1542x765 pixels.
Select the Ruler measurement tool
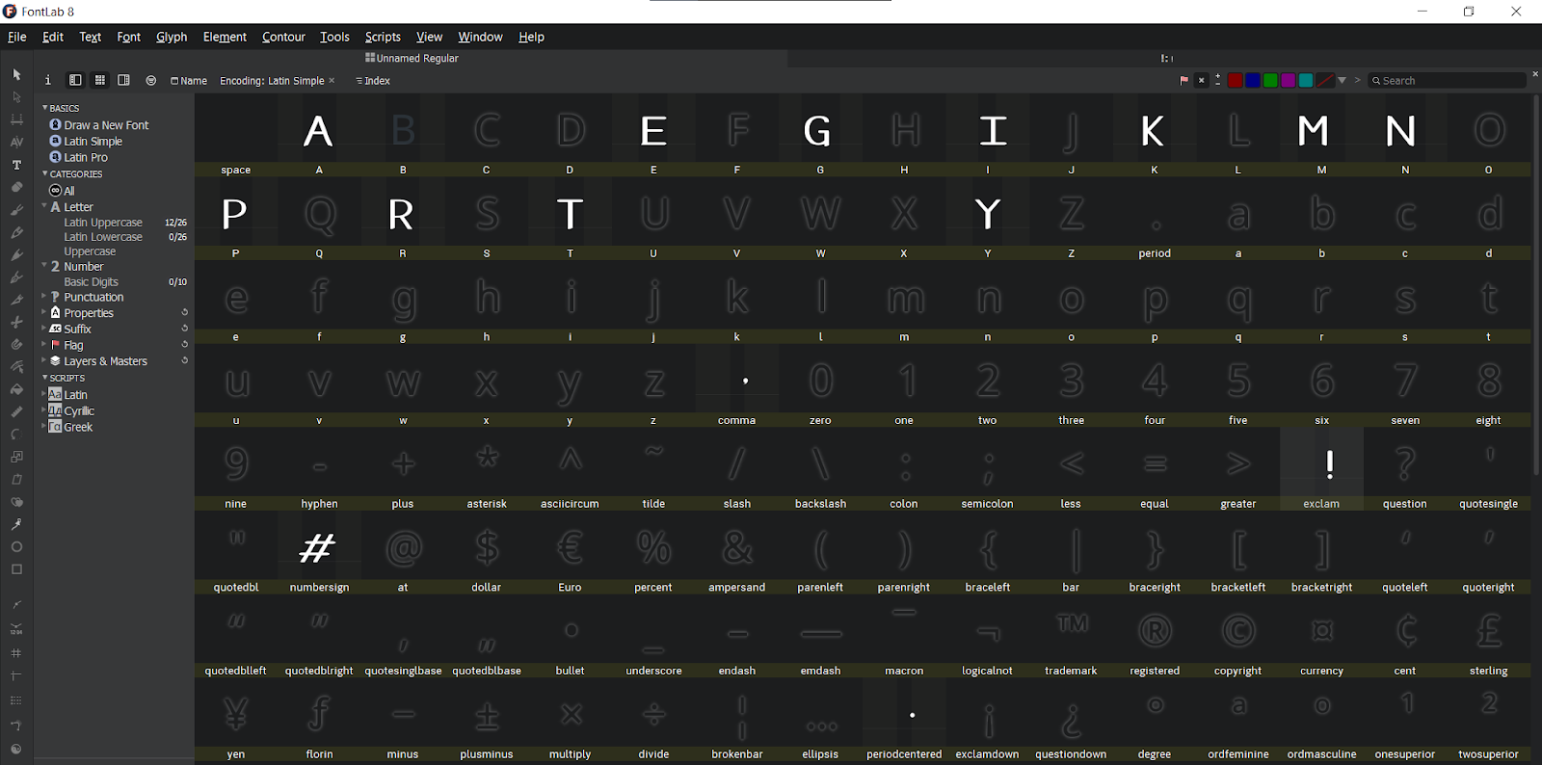coord(16,412)
